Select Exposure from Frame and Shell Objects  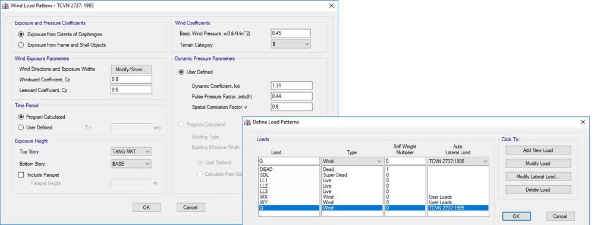click(62, 45)
